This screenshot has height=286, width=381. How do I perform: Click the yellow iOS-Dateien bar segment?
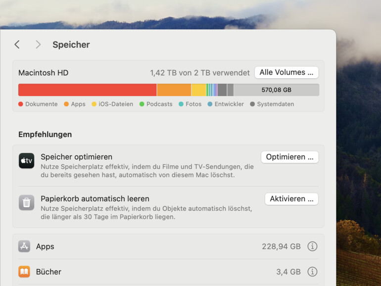(198, 90)
